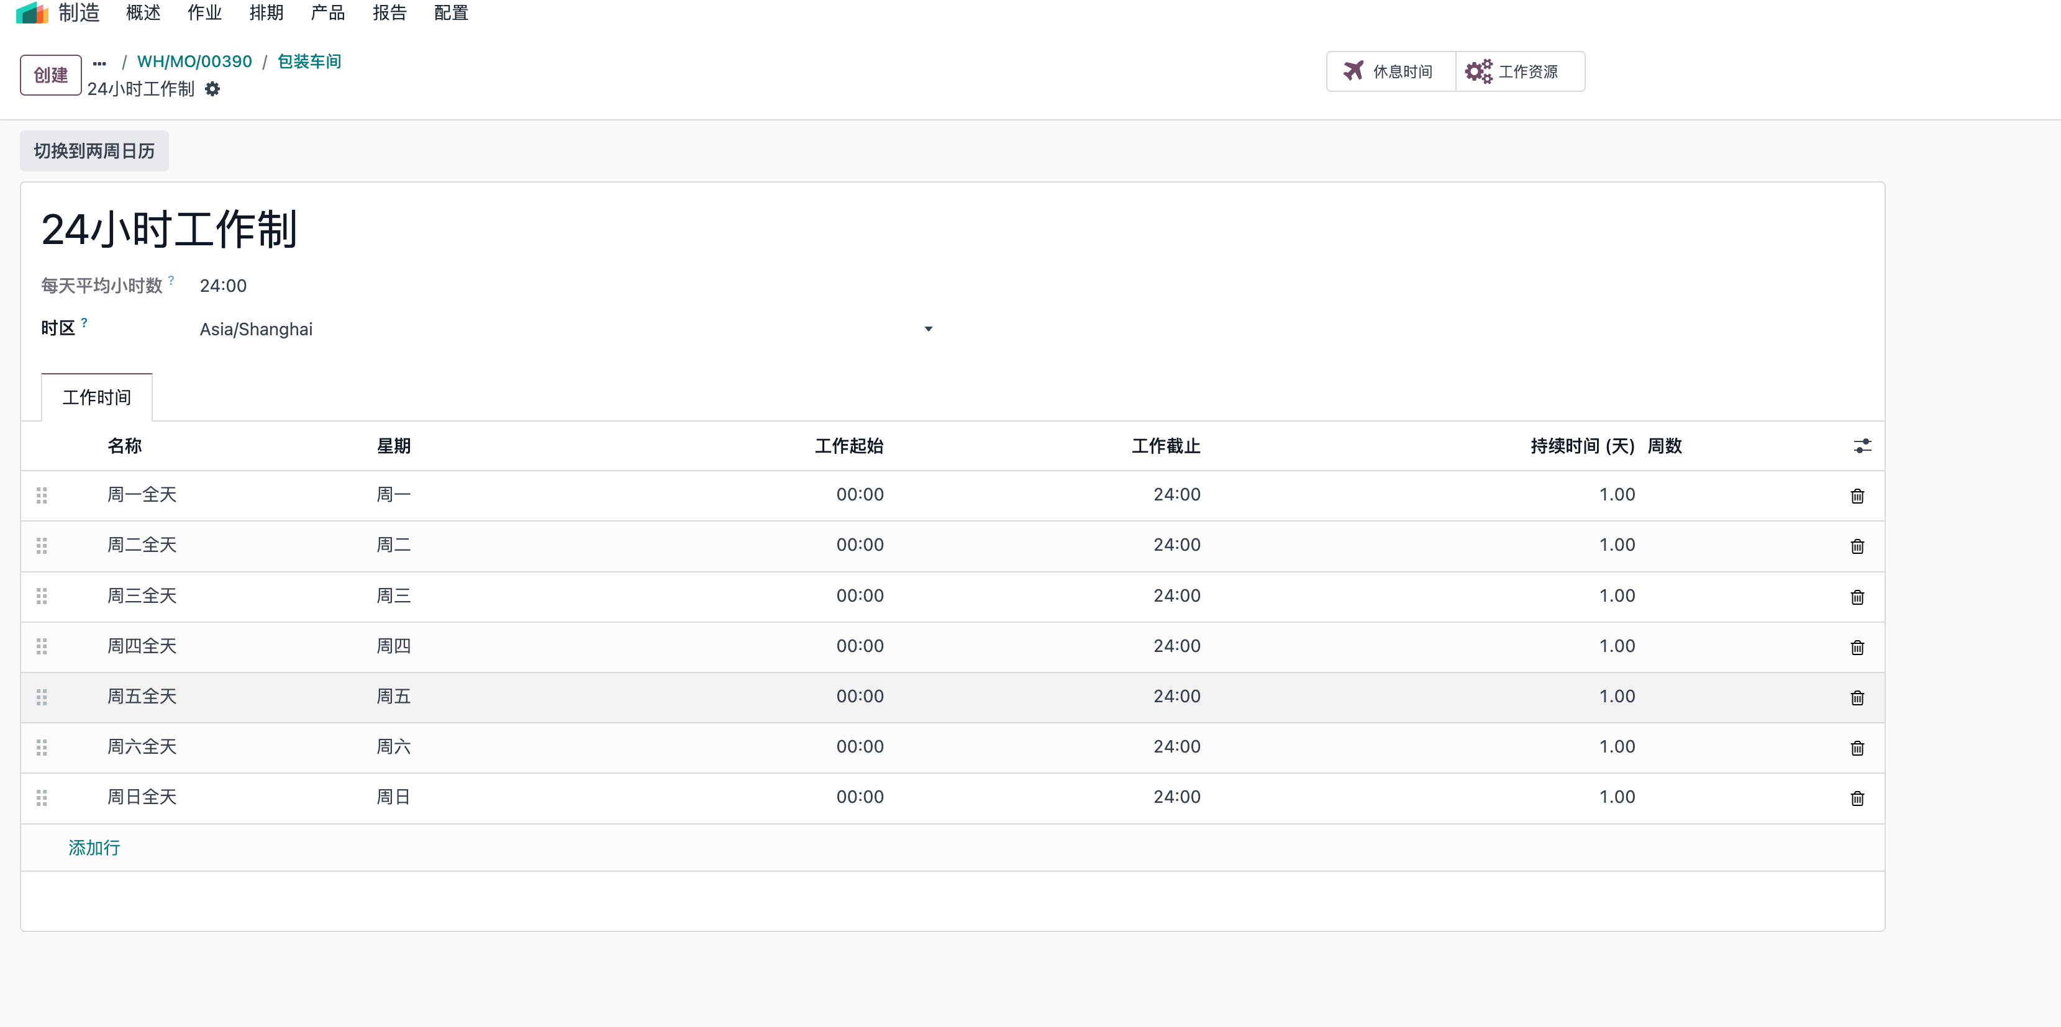Image resolution: width=2061 pixels, height=1027 pixels.
Task: Open the 产品 menu
Action: [x=328, y=13]
